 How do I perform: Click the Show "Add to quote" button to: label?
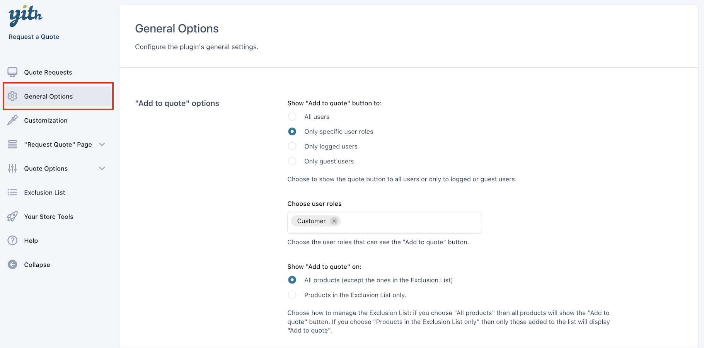334,103
